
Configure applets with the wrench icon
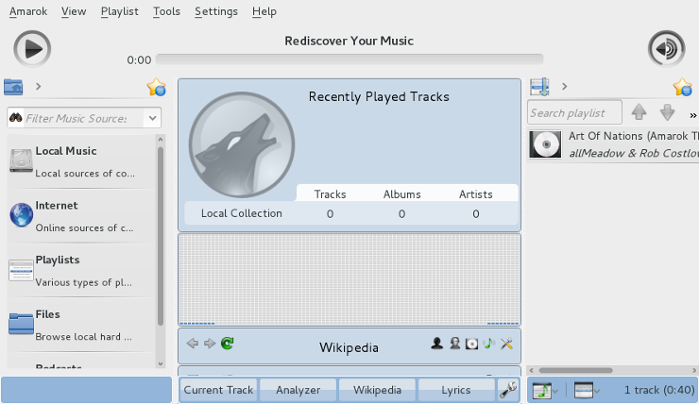(x=508, y=390)
